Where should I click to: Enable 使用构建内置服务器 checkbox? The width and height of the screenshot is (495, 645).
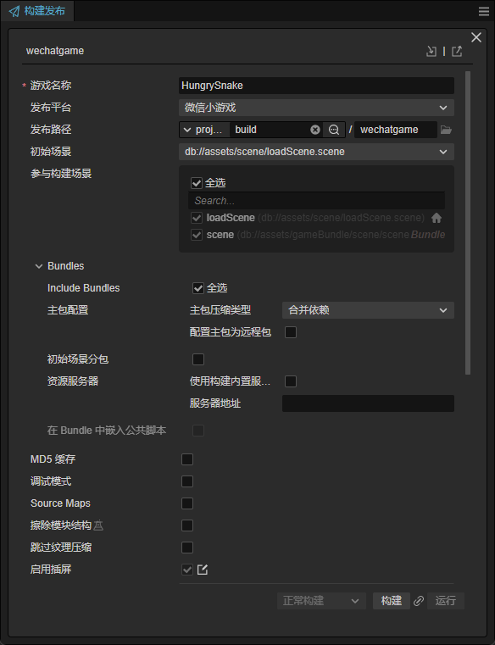point(291,381)
